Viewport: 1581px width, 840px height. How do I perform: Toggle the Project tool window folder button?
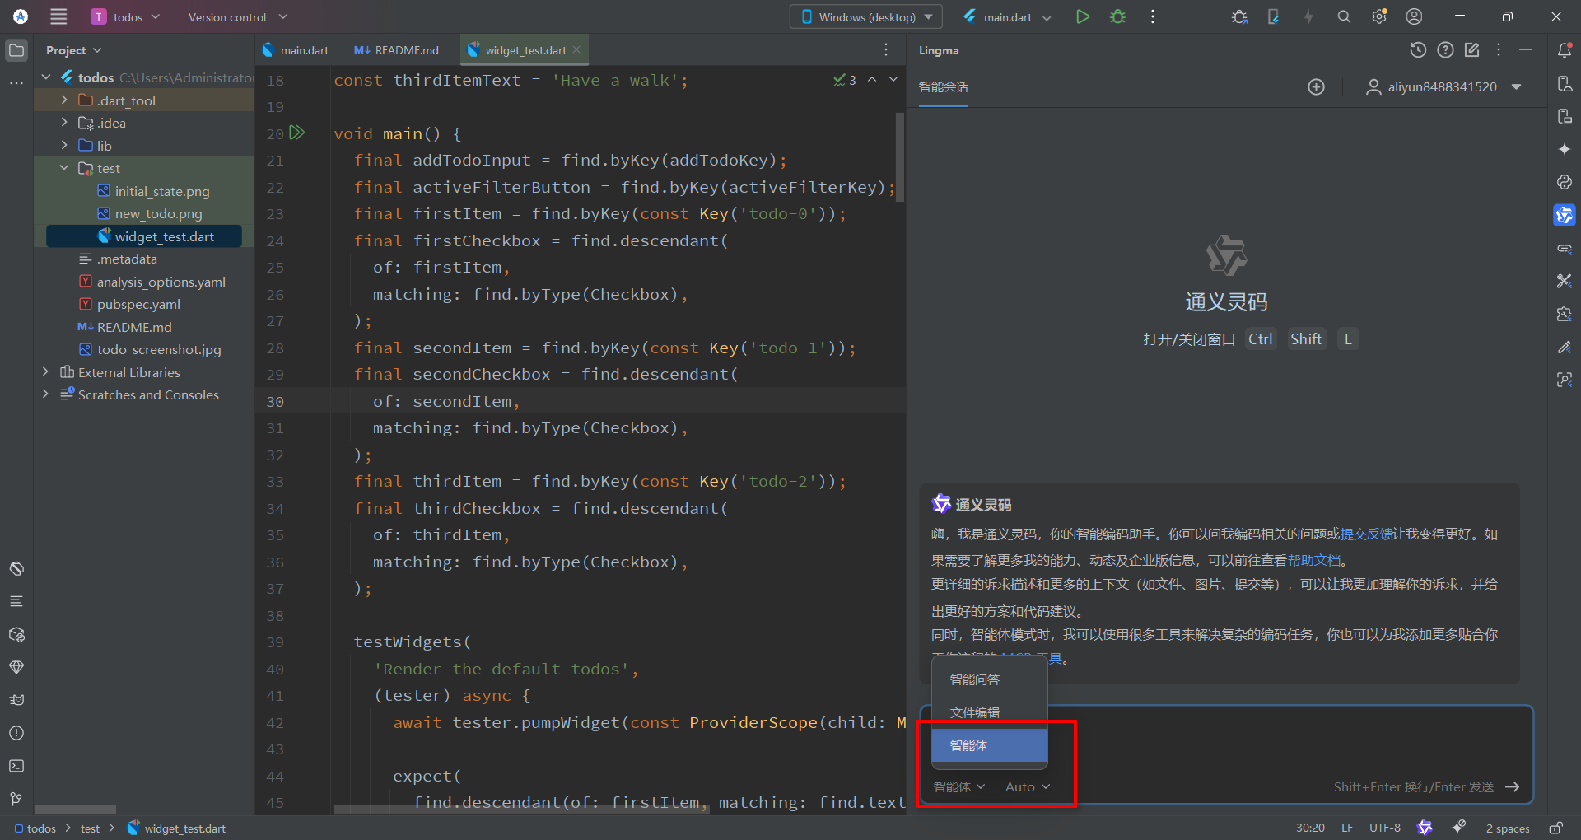pos(16,50)
